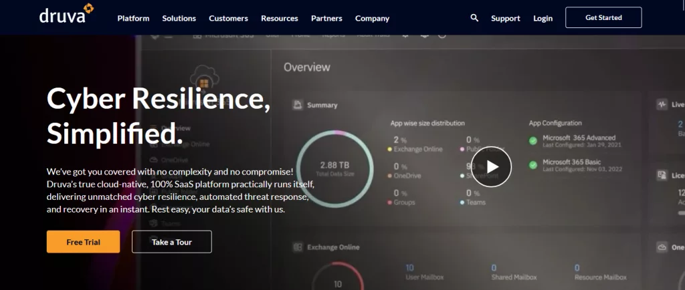Click the Summary panel icon
This screenshot has height=290, width=685.
pos(298,105)
